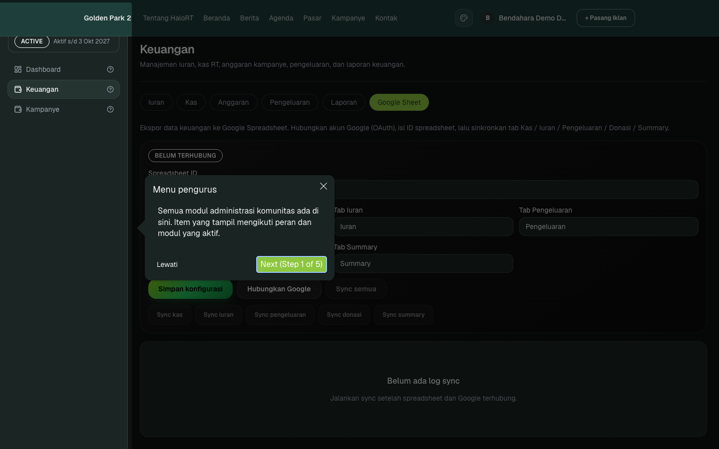Open Tentang HaloRT nav link

168,18
